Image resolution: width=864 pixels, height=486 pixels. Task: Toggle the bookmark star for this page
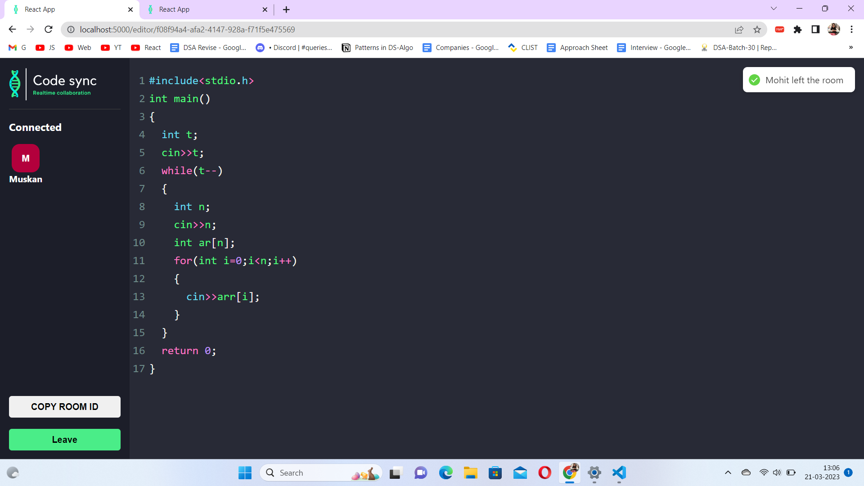757,29
